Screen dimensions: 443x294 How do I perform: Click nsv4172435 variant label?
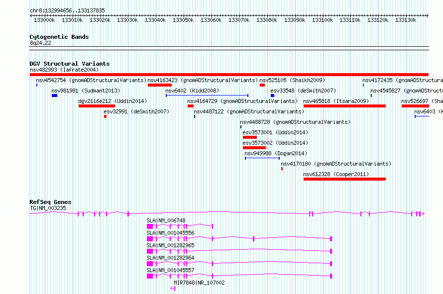[403, 80]
